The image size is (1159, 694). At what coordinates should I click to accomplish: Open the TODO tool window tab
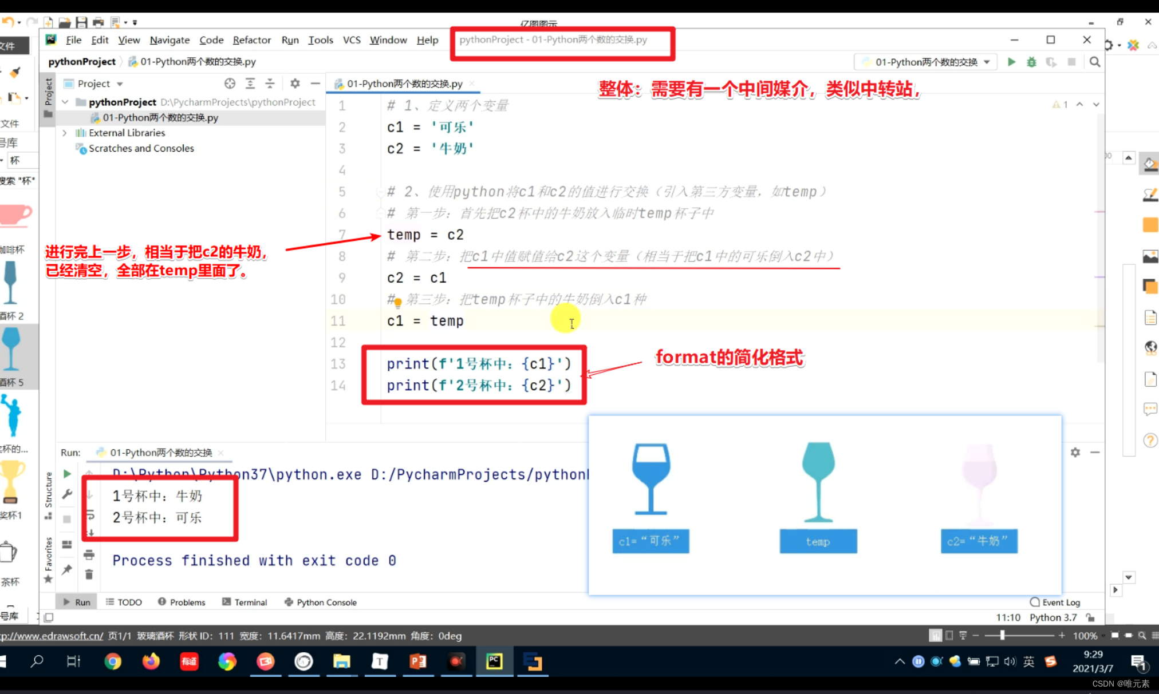(x=124, y=602)
